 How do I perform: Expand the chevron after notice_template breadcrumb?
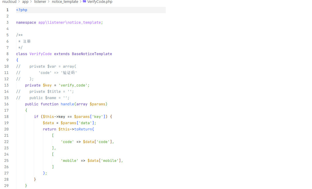coord(81,2)
